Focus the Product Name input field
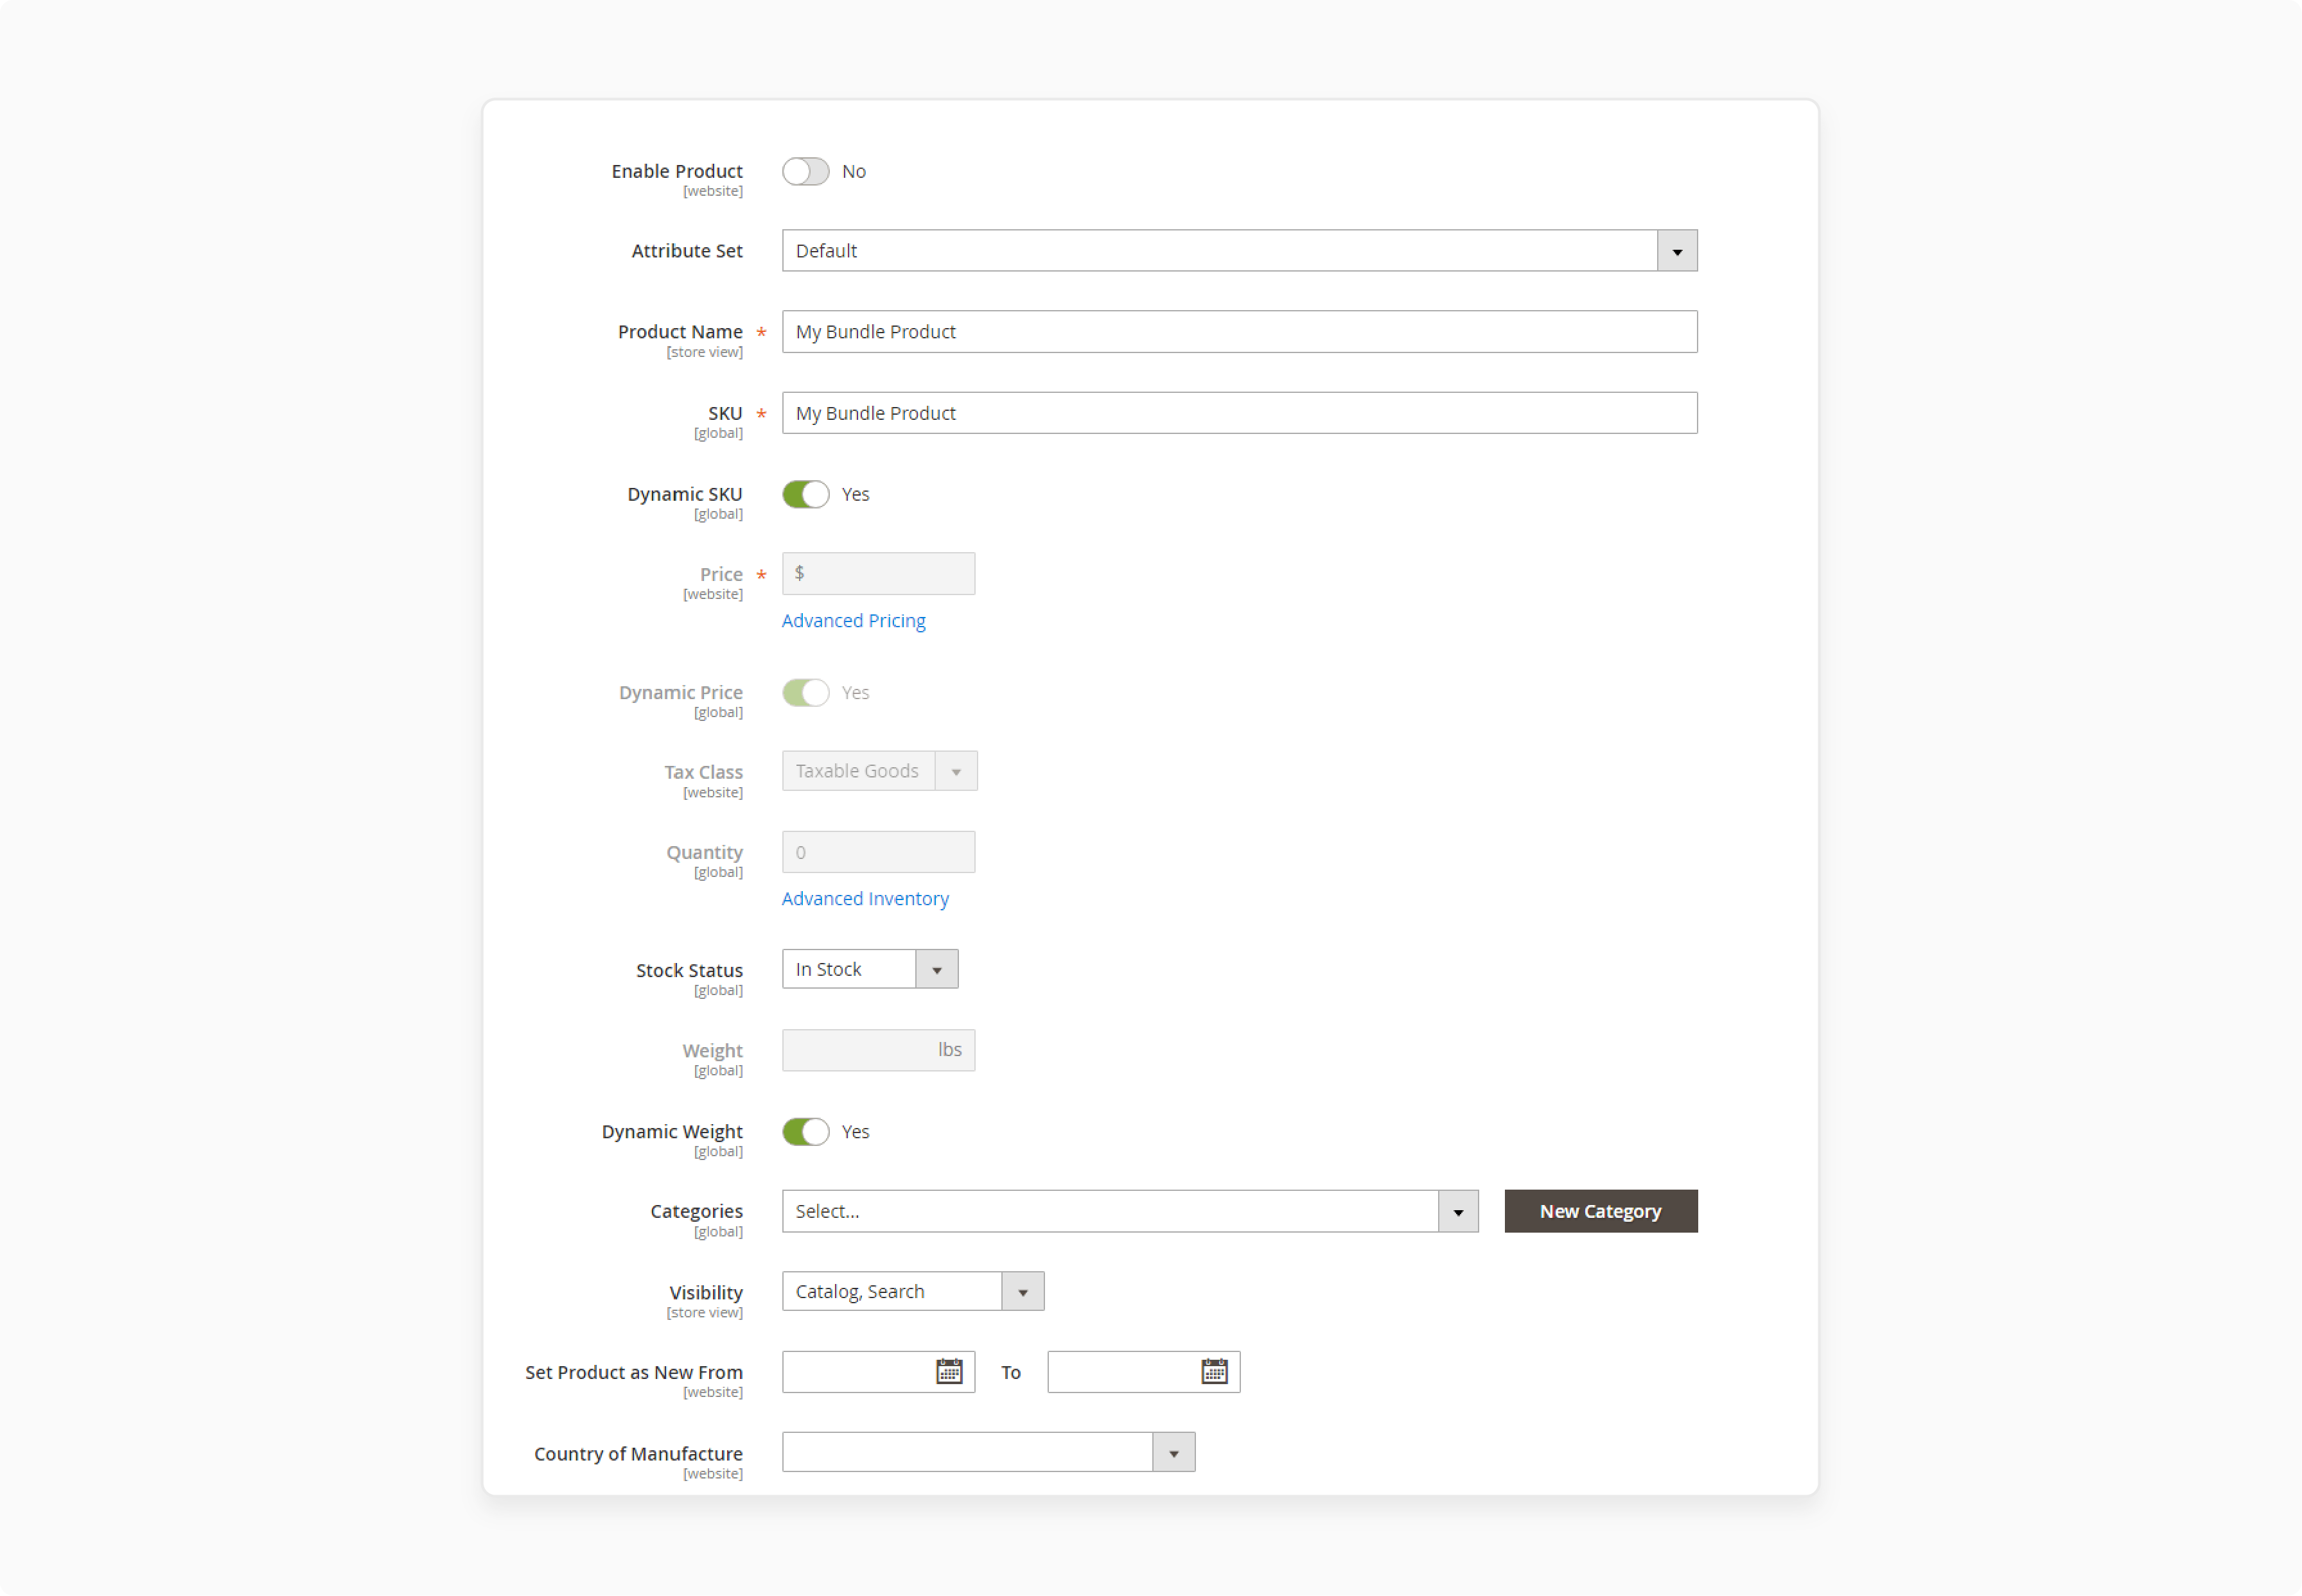 (x=1240, y=331)
